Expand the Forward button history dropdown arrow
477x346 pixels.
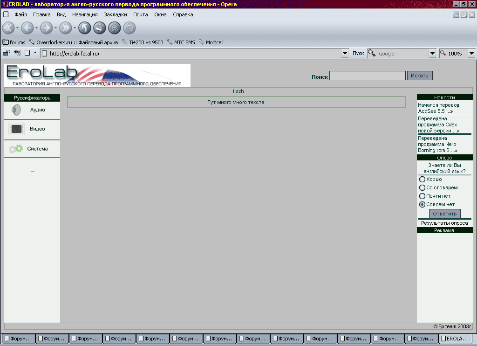[x=56, y=28]
